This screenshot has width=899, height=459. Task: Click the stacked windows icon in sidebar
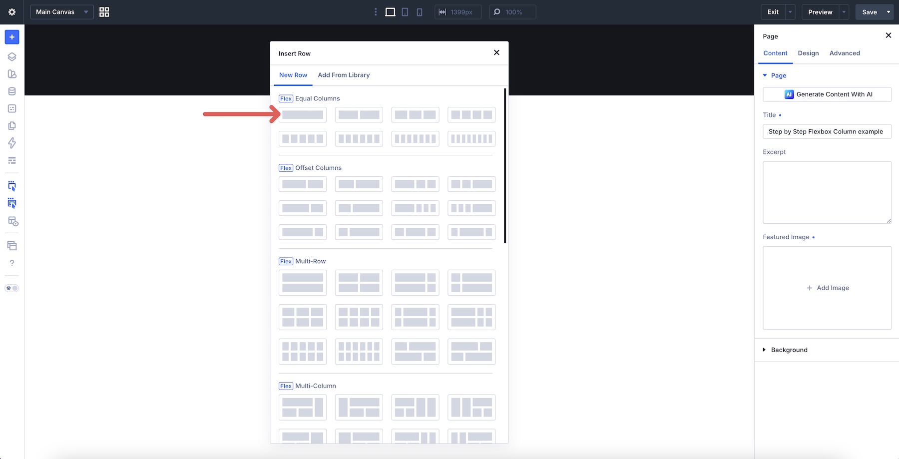(12, 246)
